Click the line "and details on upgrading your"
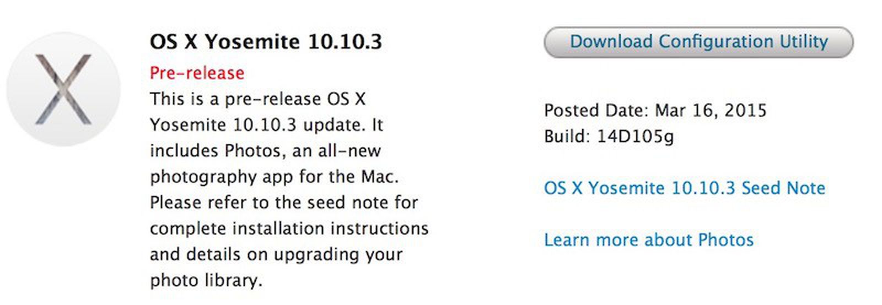 pyautogui.click(x=276, y=254)
